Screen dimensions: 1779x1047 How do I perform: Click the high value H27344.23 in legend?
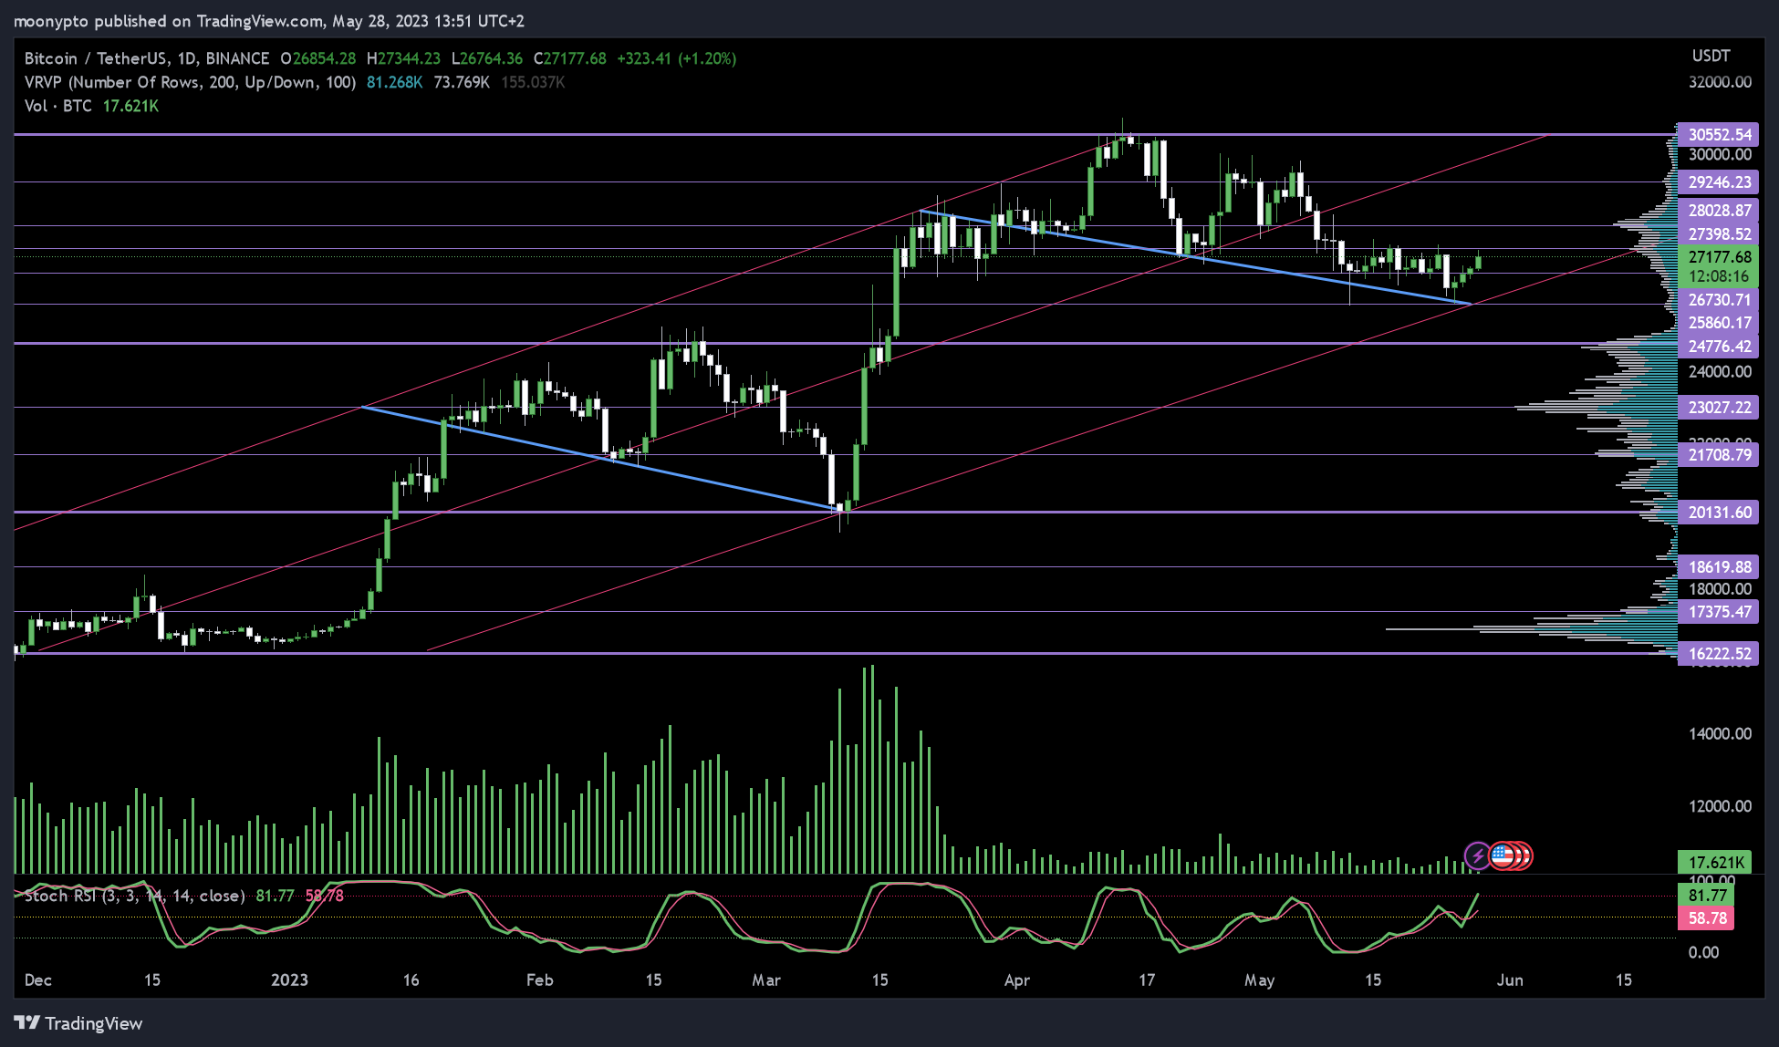pyautogui.click(x=403, y=58)
